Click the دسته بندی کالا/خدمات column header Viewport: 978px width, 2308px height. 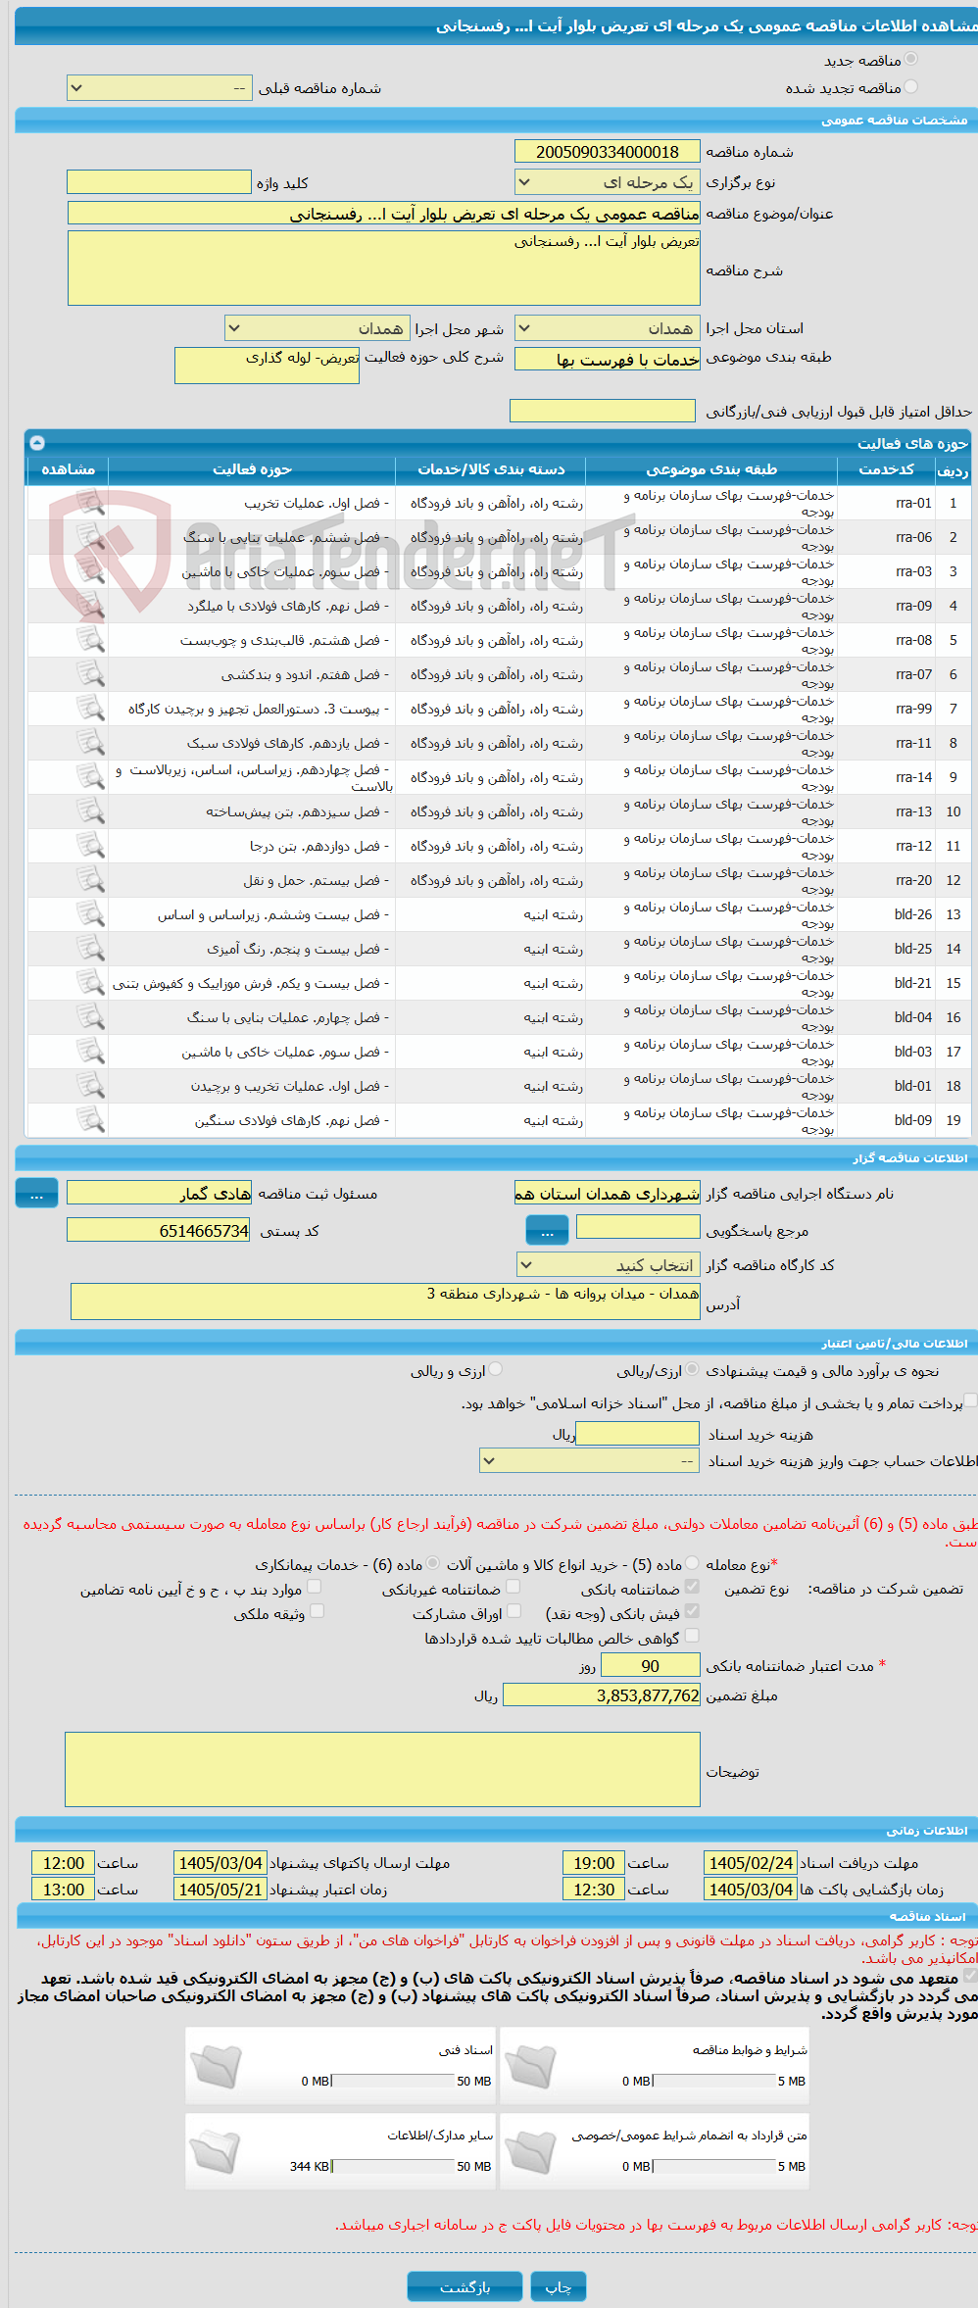[491, 469]
